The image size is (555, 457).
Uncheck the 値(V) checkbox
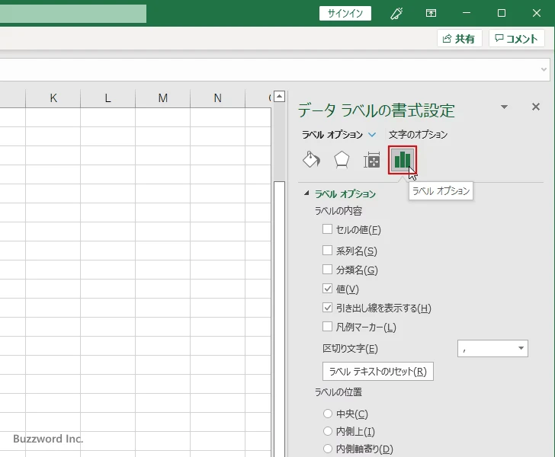click(327, 288)
